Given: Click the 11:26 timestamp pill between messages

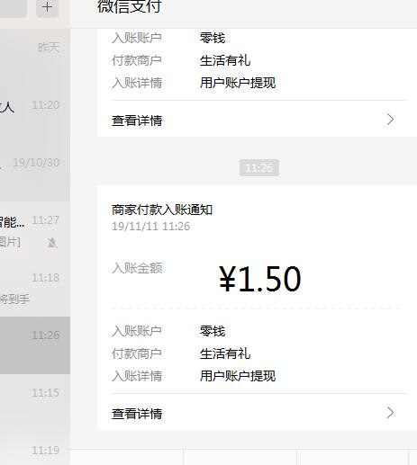Looking at the screenshot, I should (x=259, y=168).
